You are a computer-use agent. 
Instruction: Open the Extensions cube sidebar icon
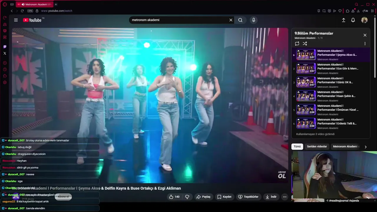5,76
